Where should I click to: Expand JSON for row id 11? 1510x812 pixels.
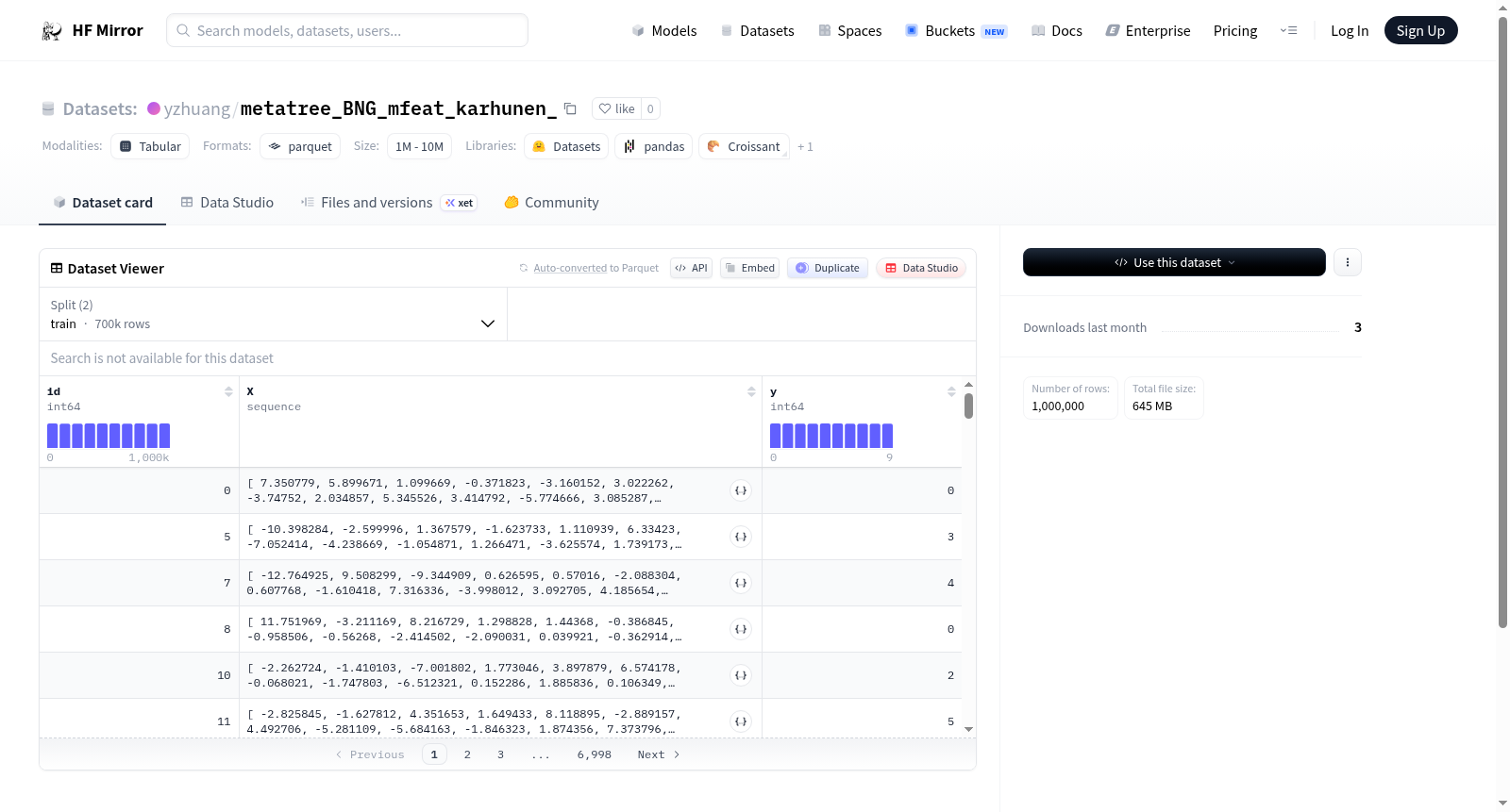point(741,721)
